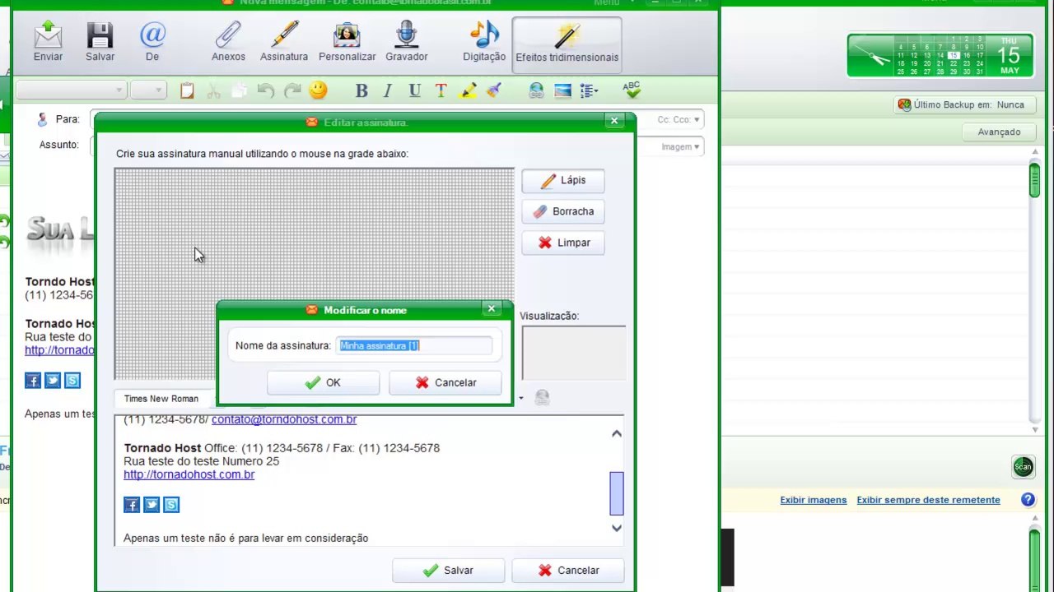This screenshot has height=592, width=1054.
Task: Click the format paintbrush icon
Action: pyautogui.click(x=494, y=90)
